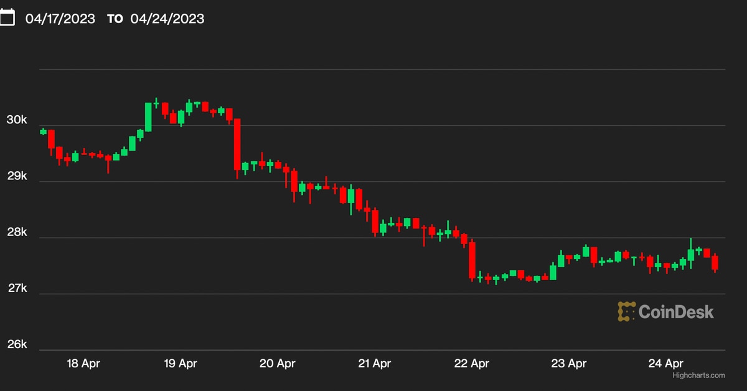Click the calendar icon beside the date range
Screen dimensions: 747x391
[7, 18]
